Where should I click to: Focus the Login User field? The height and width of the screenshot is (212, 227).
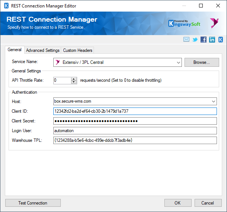(135, 131)
